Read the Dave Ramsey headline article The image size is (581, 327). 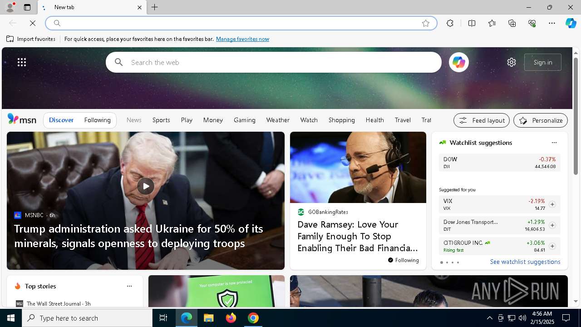point(358,236)
